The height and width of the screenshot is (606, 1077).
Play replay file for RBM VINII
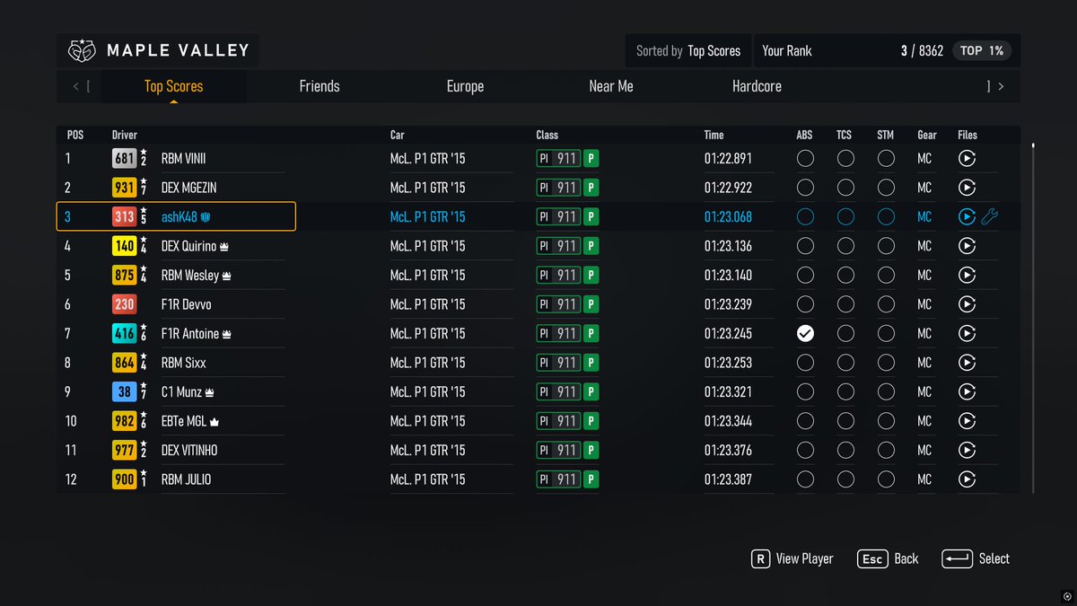967,159
